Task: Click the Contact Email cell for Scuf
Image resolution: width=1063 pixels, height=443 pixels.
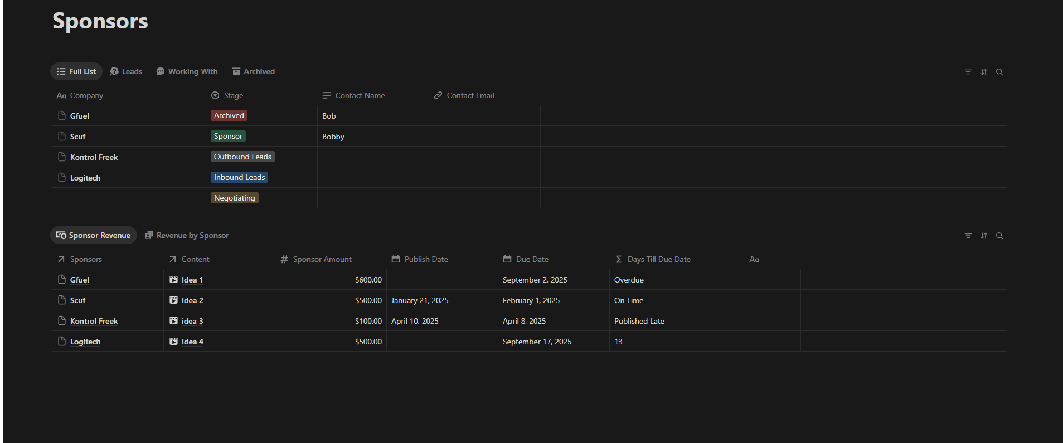Action: [x=484, y=137]
